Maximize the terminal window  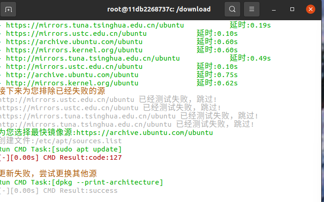[292, 9]
